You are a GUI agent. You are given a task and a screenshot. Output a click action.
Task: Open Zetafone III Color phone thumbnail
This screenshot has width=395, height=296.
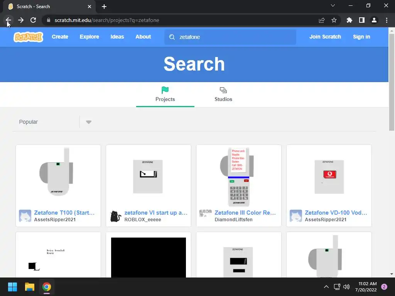(x=238, y=177)
